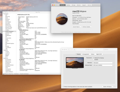
Task: Select Wi-Fi under Network in sidebar
Action: (6, 57)
